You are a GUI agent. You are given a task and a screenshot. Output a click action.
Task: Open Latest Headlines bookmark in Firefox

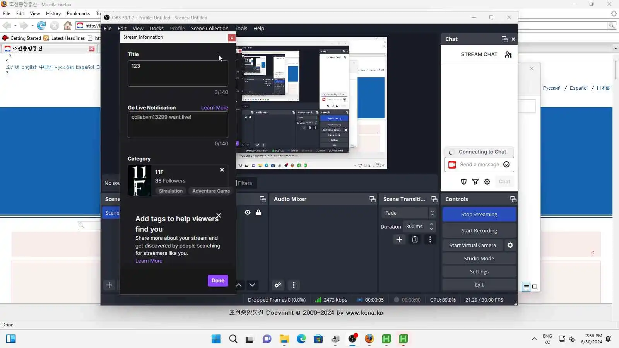(x=64, y=38)
